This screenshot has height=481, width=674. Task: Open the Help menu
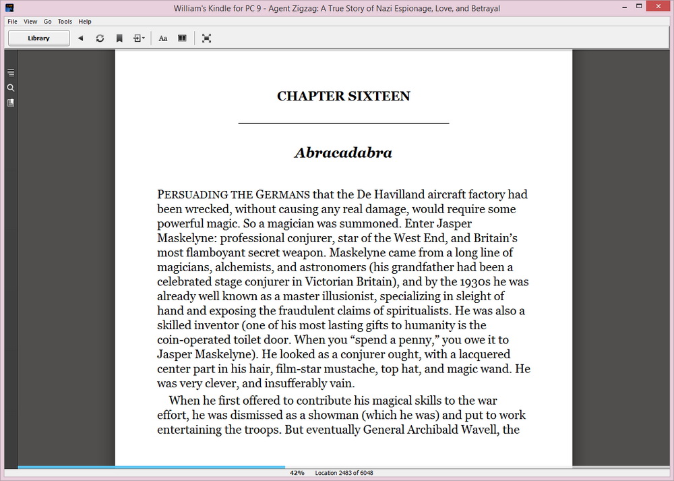(85, 22)
